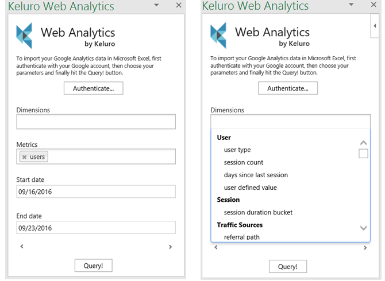Click the 'User' group header
This screenshot has width=385, height=281.
click(x=224, y=138)
